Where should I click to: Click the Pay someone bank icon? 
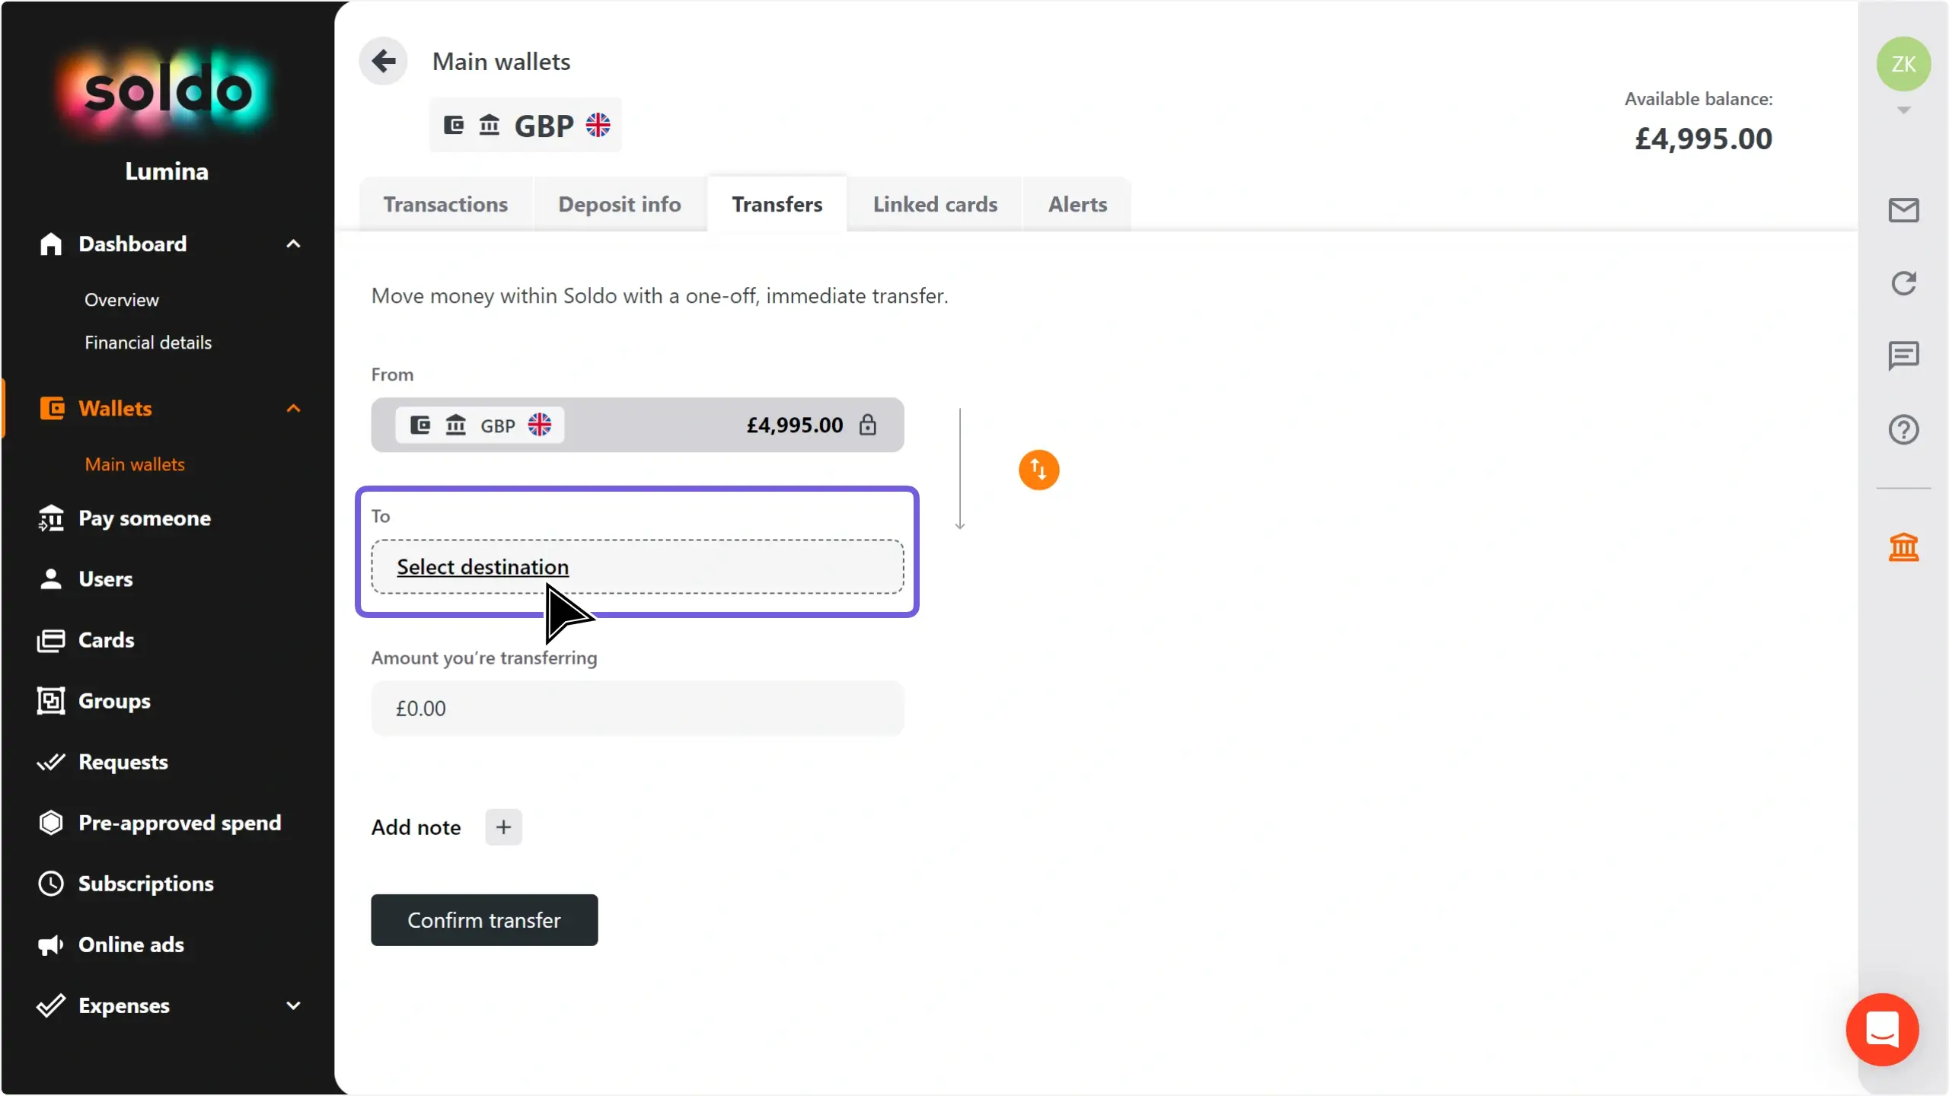[x=51, y=518]
